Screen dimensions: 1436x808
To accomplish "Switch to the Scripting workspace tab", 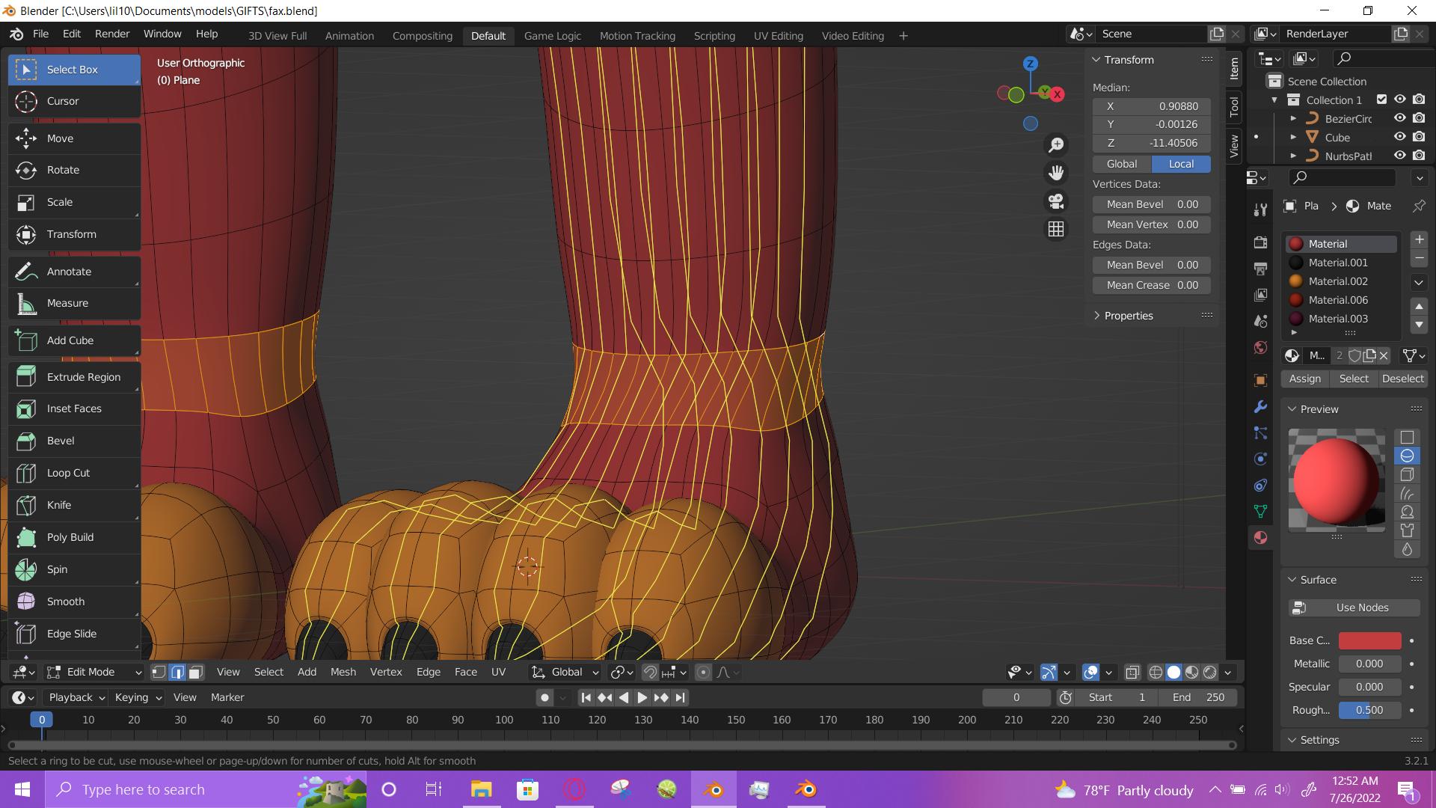I will click(714, 35).
